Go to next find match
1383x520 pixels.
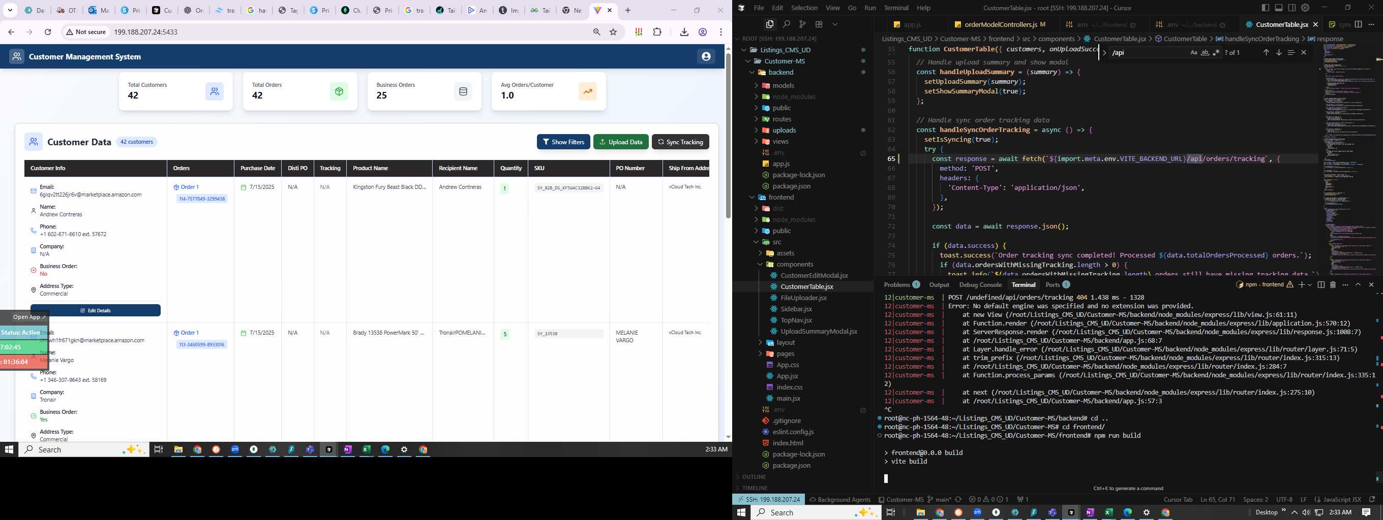tap(1278, 52)
